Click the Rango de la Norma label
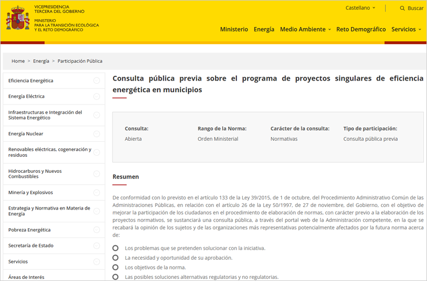Screen dimensions: 427x281 point(222,129)
